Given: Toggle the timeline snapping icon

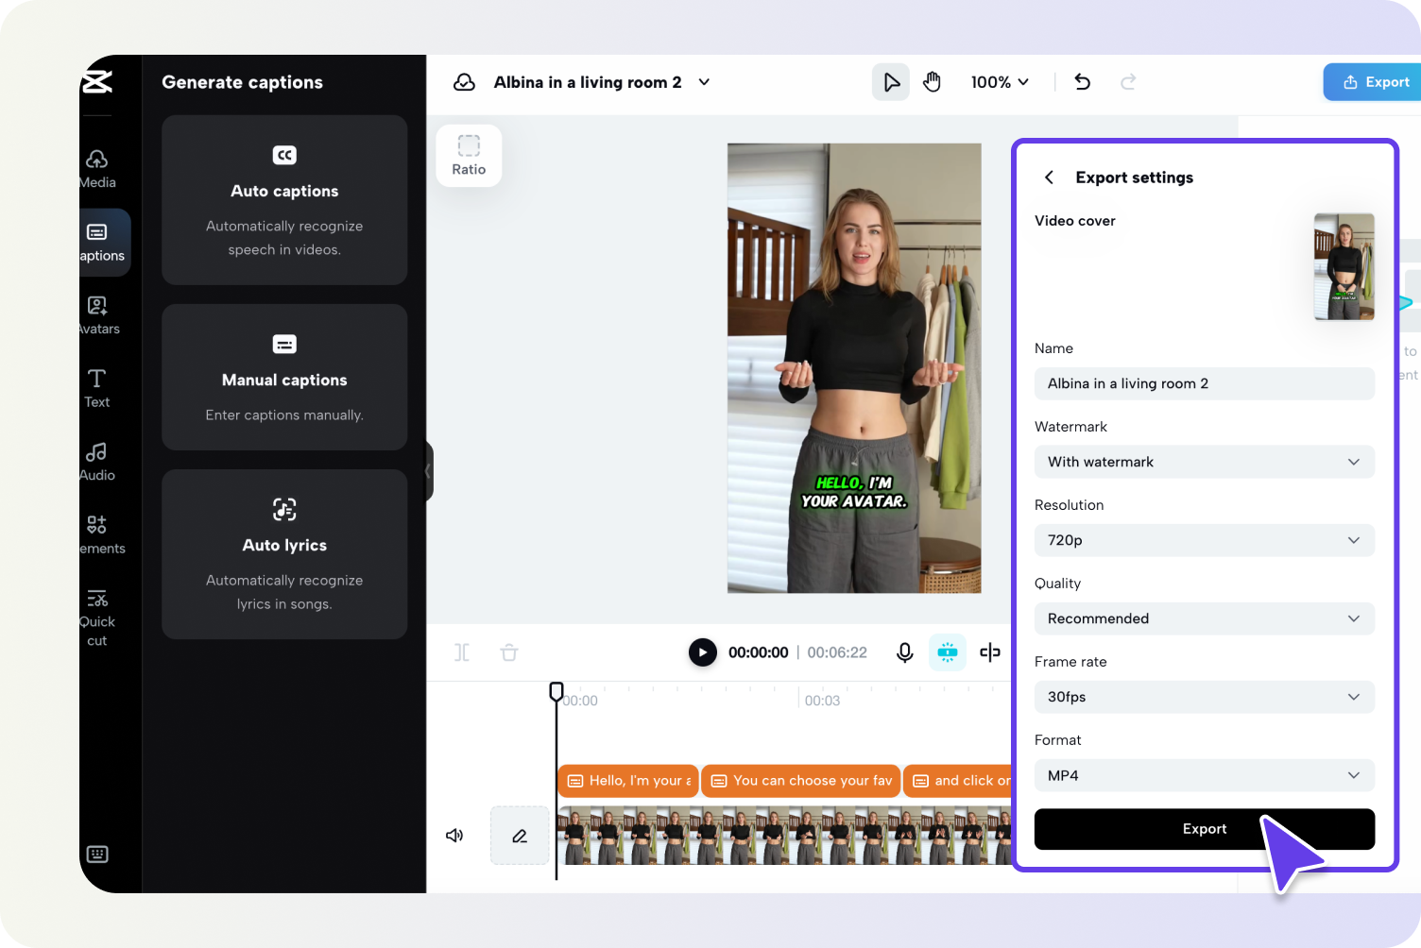Looking at the screenshot, I should click(948, 652).
